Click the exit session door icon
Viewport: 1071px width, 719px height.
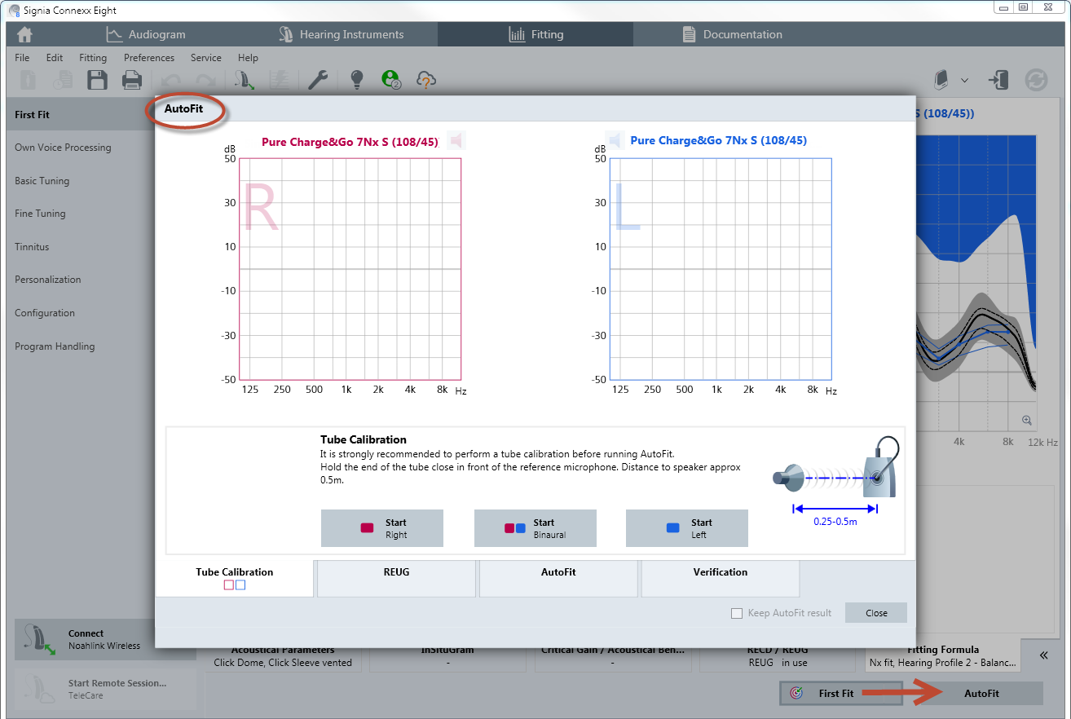pyautogui.click(x=998, y=80)
